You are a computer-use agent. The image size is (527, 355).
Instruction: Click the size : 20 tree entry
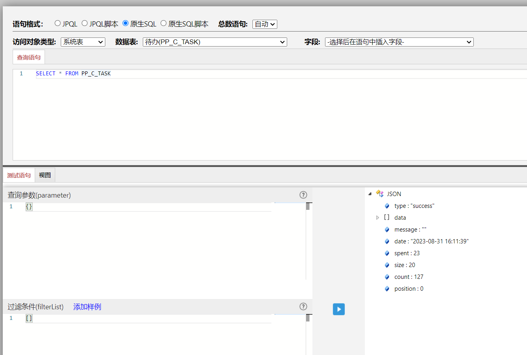point(404,265)
